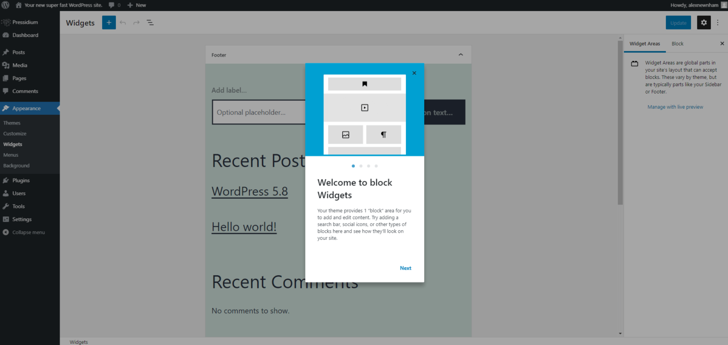Toggle the settings gear panel
The height and width of the screenshot is (345, 728).
click(x=704, y=23)
